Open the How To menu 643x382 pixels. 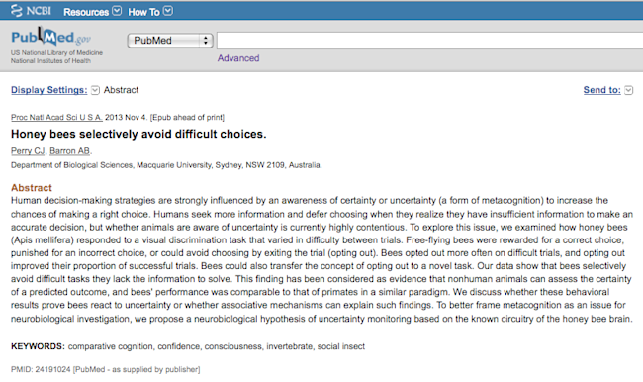[143, 12]
